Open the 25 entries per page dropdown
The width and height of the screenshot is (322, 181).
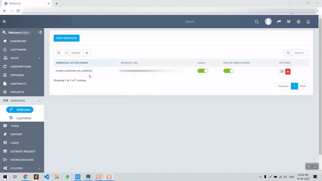coord(61,53)
